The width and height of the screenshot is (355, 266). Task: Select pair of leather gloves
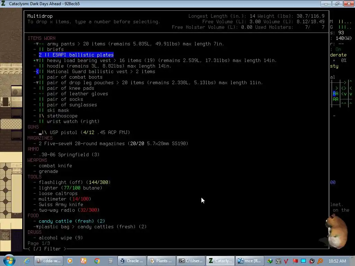77,94
